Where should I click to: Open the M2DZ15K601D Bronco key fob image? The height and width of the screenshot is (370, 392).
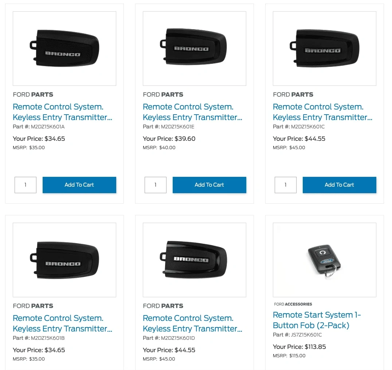[195, 260]
